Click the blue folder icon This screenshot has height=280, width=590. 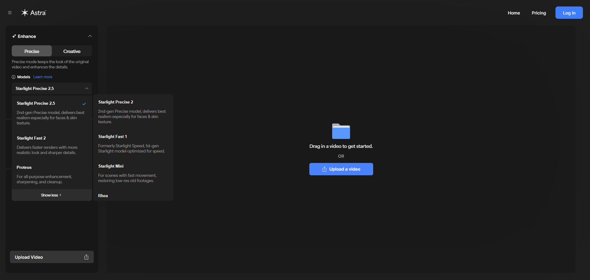tap(341, 131)
